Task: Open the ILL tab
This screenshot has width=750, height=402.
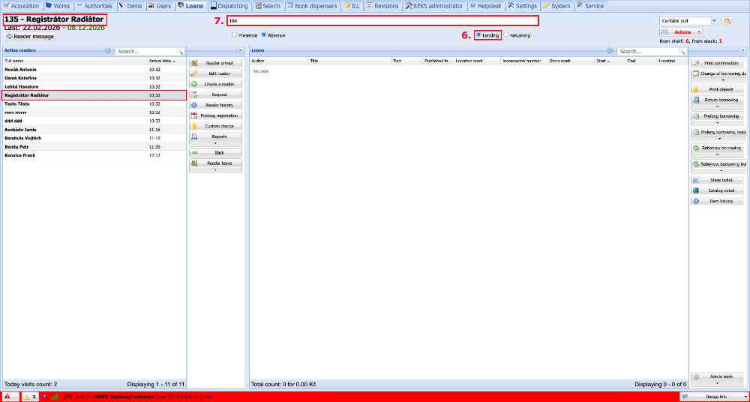Action: 352,6
